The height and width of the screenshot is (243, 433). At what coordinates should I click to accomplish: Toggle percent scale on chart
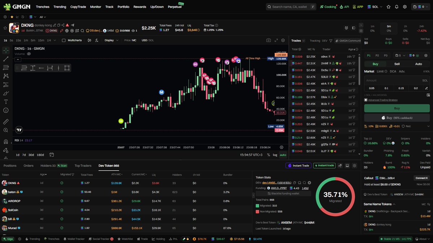click(x=268, y=155)
